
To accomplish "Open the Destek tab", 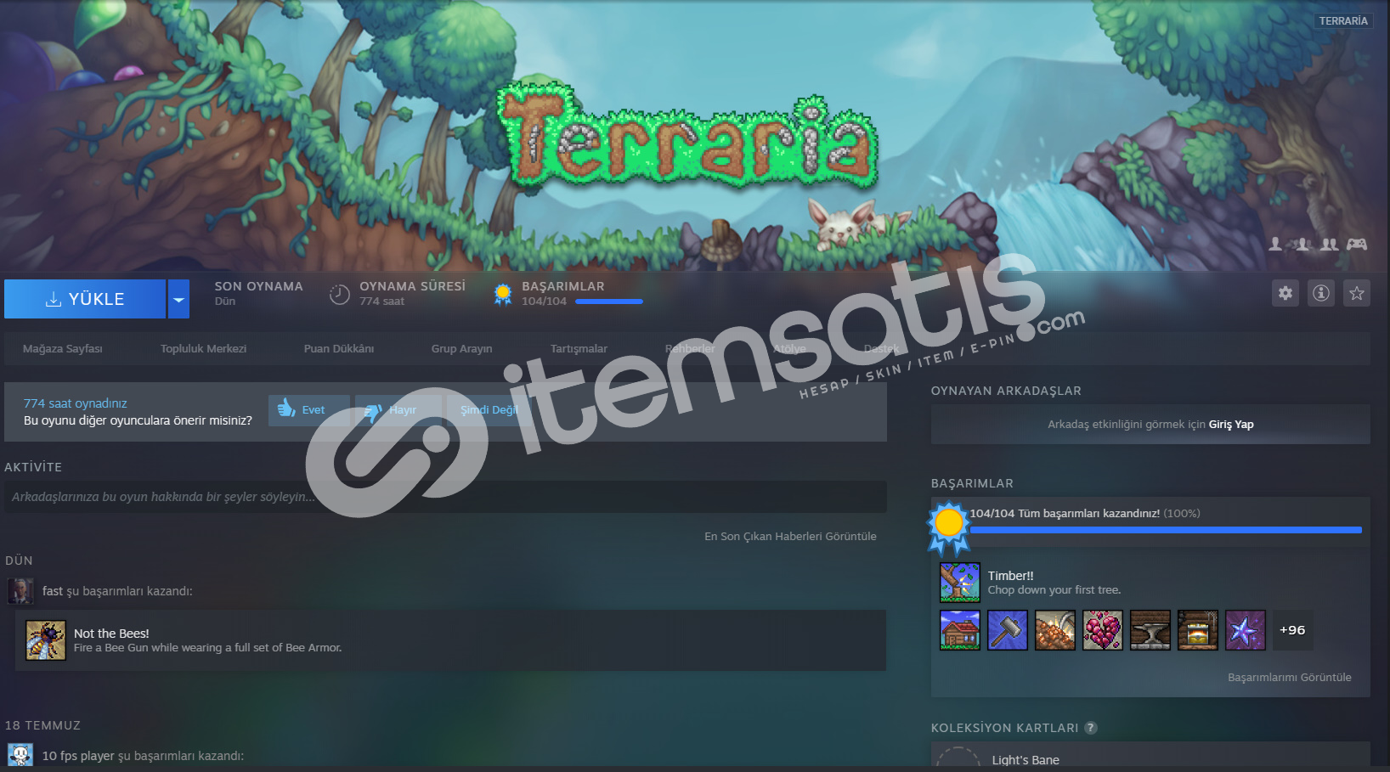I will coord(881,349).
